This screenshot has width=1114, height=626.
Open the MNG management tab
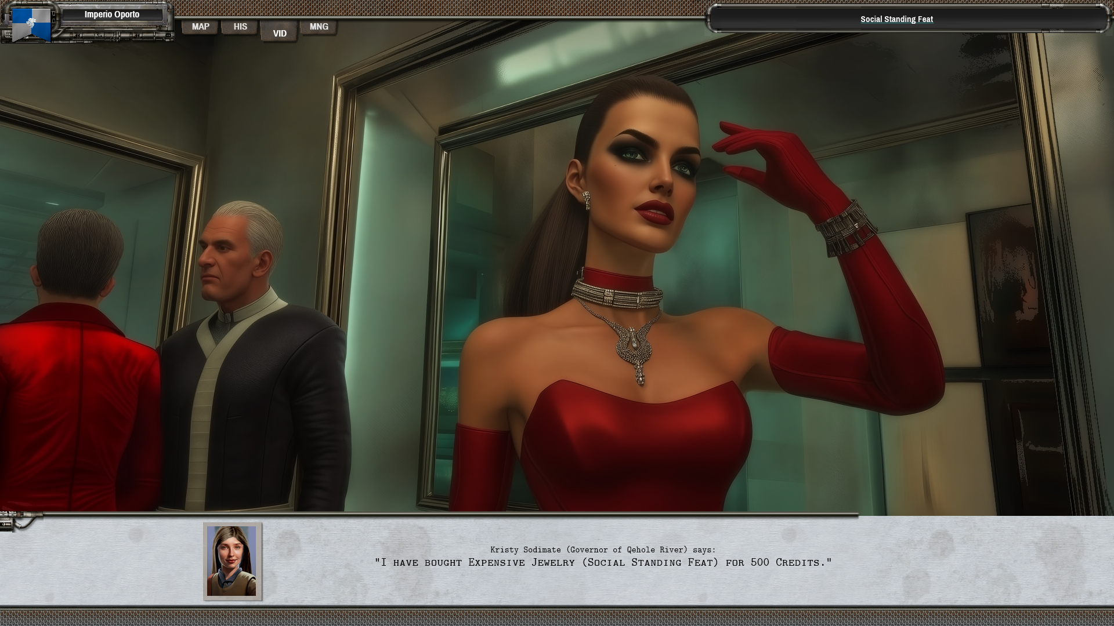point(319,26)
